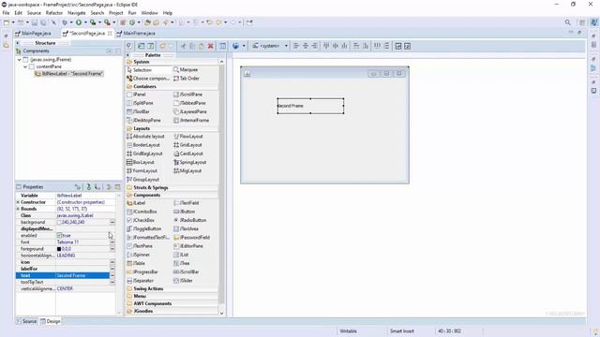Pick the JProgressBar palette component

[142, 272]
